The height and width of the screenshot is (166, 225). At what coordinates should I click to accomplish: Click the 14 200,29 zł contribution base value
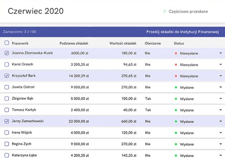coord(79,76)
